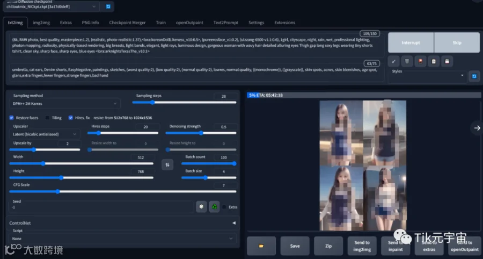Open the Checkpoint Merger tab
The image size is (483, 259).
click(x=127, y=23)
